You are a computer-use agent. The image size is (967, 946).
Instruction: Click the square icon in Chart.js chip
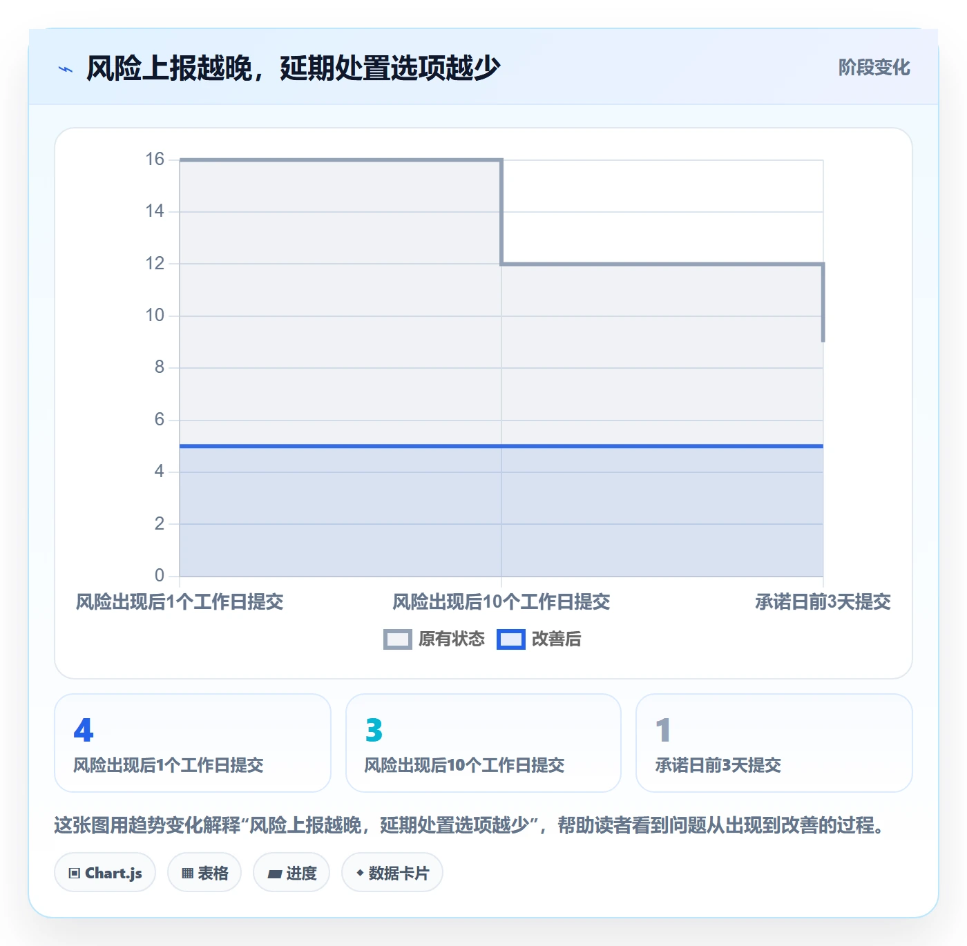[x=75, y=873]
